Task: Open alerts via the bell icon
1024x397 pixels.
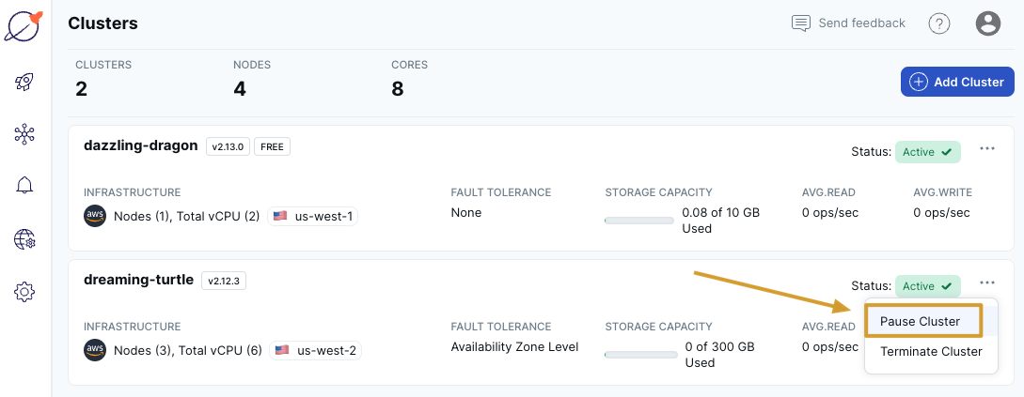Action: point(24,186)
